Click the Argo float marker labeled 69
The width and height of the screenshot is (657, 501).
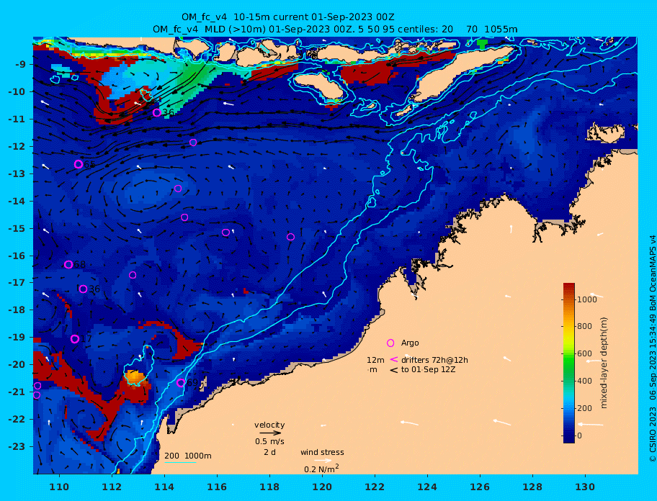(x=181, y=382)
